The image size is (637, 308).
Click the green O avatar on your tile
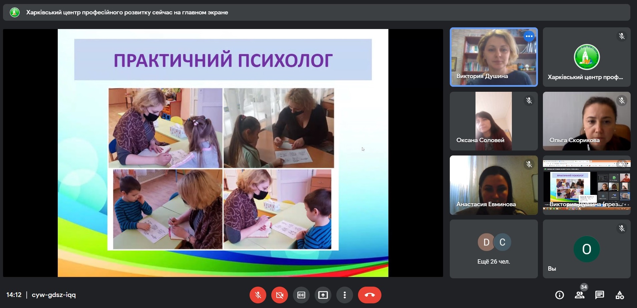pyautogui.click(x=587, y=249)
